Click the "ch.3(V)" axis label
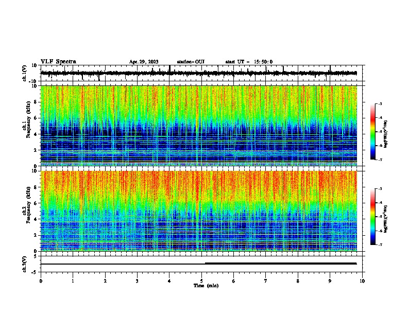This screenshot has height=315, width=408. 25,264
